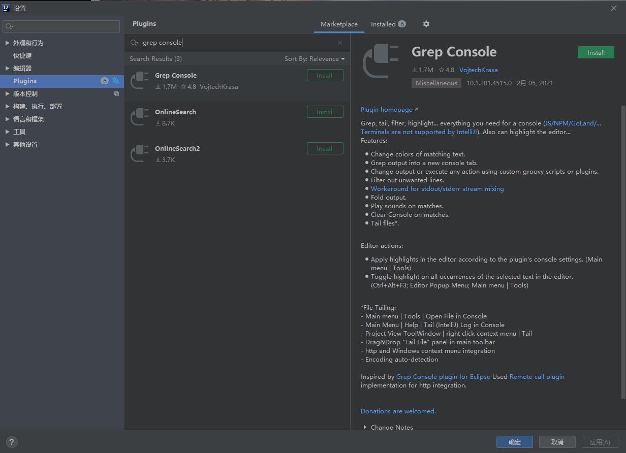Screen dimensions: 626x453
Task: Click the help question mark button
Action: pos(12,442)
